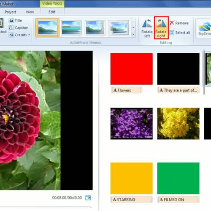211x211 pixels.
Task: Select the orange STARRING credits clip
Action: tap(132, 179)
